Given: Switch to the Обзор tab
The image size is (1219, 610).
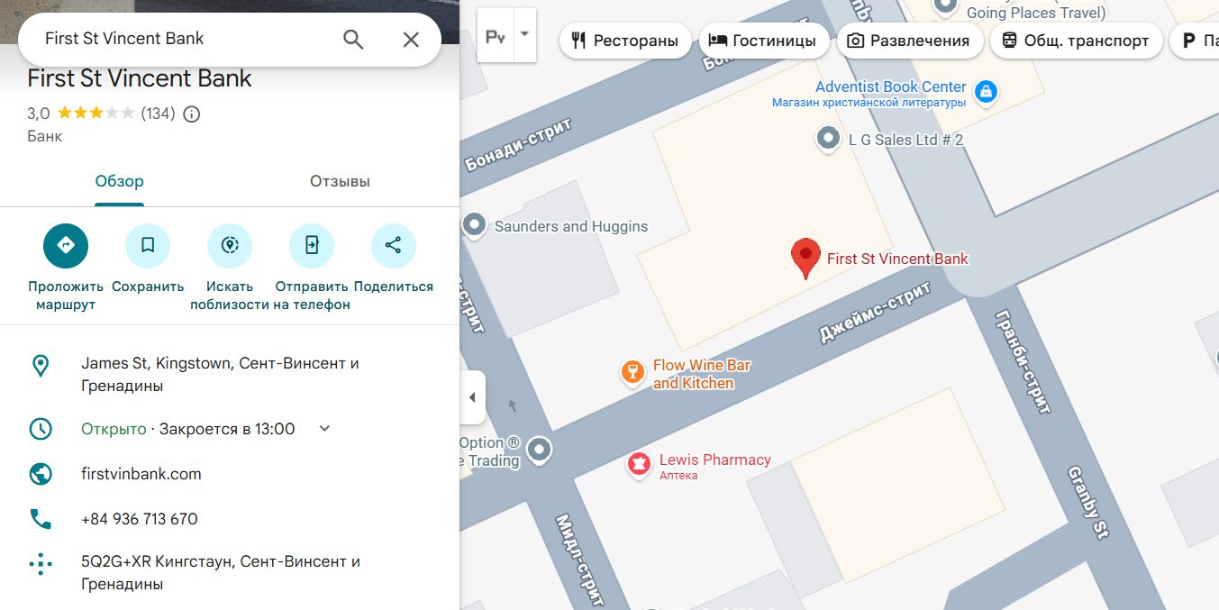Looking at the screenshot, I should (119, 181).
